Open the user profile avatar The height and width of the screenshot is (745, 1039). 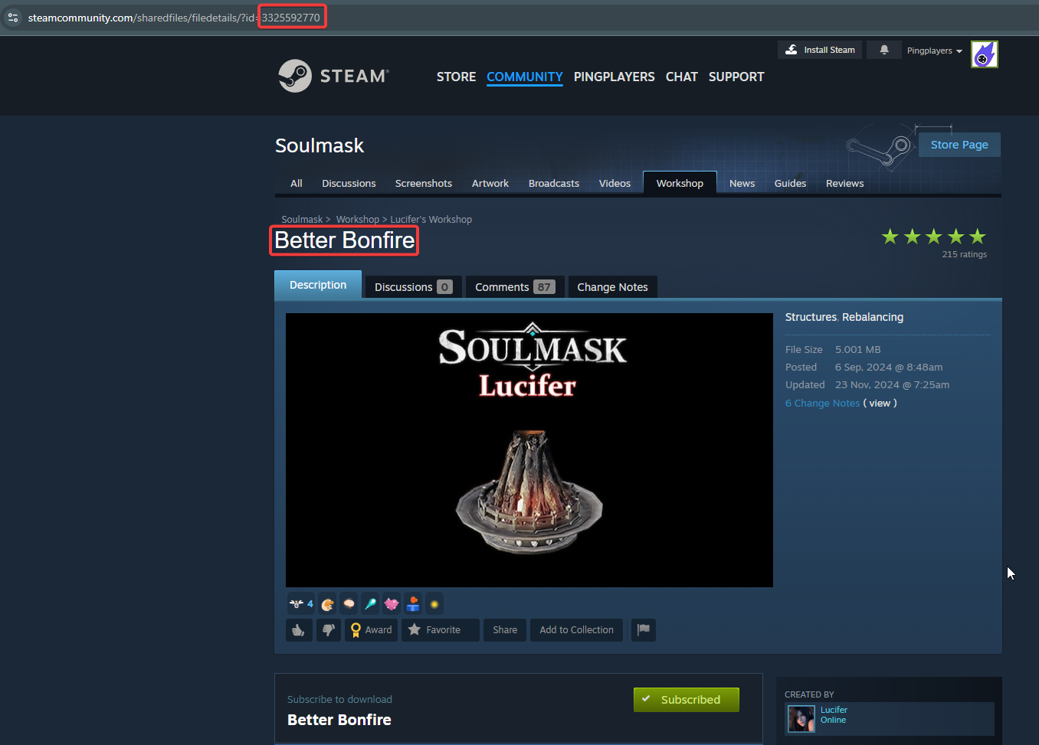985,54
